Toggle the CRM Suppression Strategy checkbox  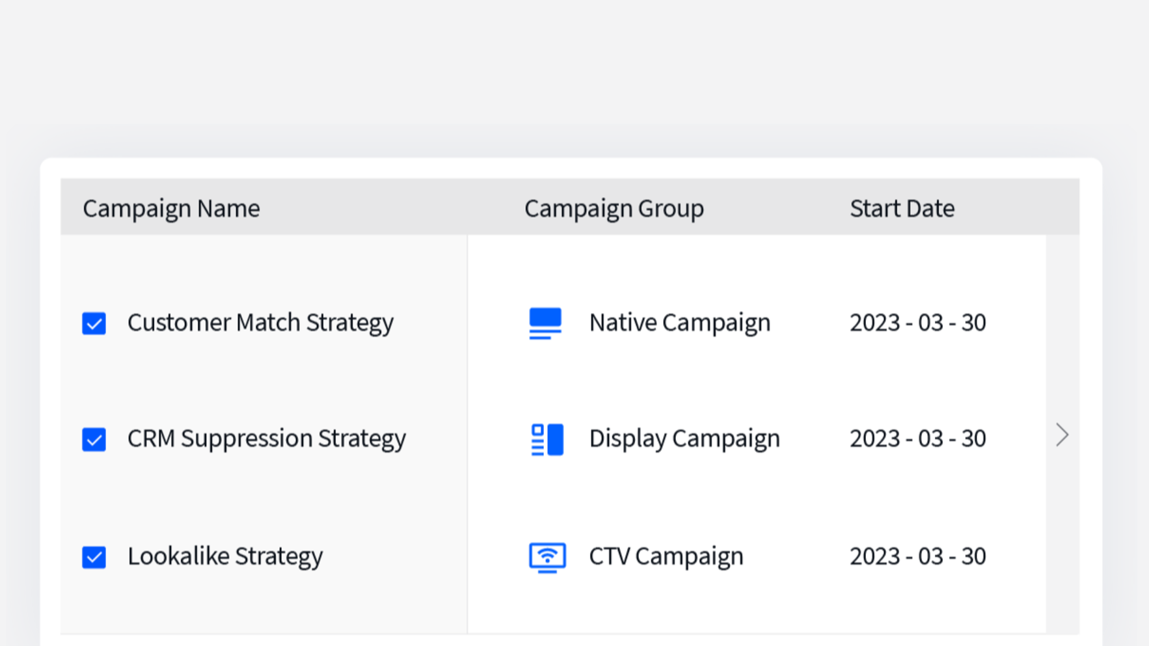tap(94, 439)
